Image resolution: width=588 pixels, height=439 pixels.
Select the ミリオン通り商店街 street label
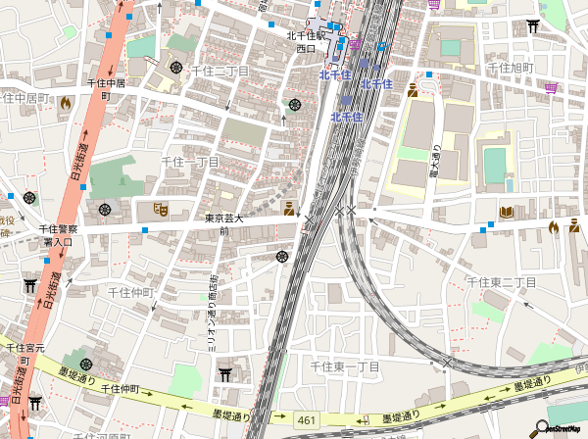(x=210, y=318)
